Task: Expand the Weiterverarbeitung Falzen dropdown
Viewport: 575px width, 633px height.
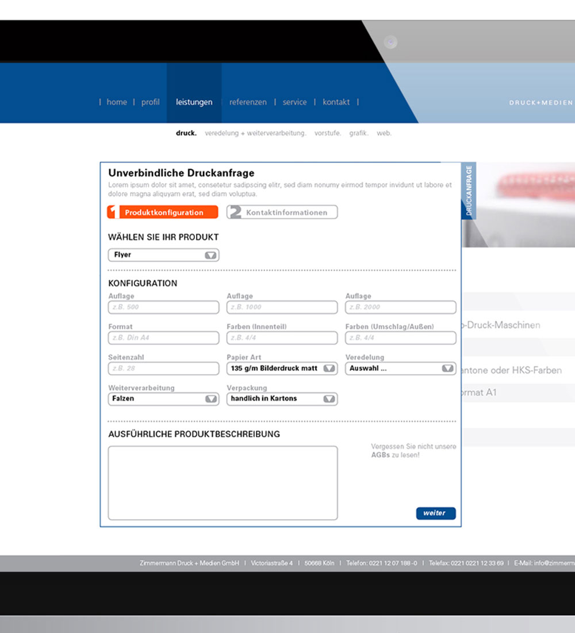Action: point(163,399)
